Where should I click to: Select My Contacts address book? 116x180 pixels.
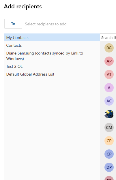pos(52,37)
